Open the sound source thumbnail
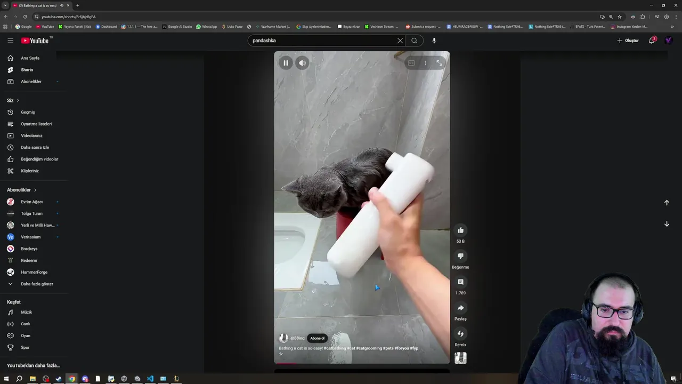Image resolution: width=682 pixels, height=384 pixels. pyautogui.click(x=460, y=358)
